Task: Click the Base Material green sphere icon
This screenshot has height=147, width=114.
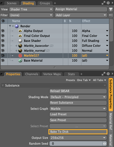Action: tap(20, 61)
